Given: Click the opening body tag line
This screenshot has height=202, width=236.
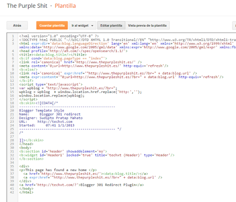Looking at the screenshot, I should pos(25,148).
